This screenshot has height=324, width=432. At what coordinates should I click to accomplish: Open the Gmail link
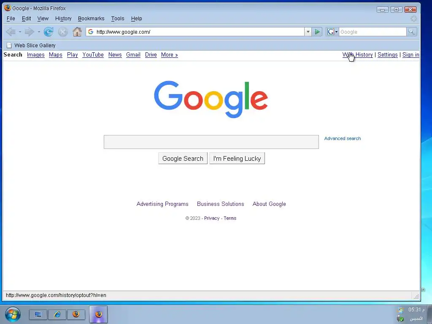133,55
